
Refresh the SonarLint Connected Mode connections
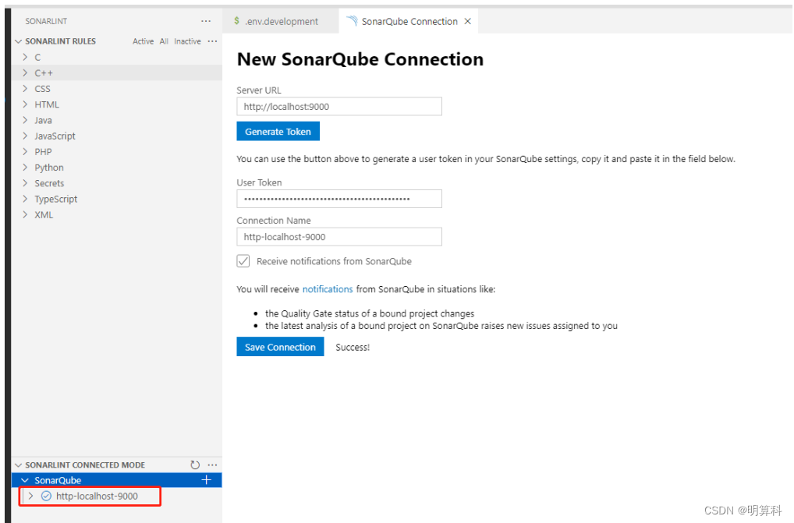(195, 465)
